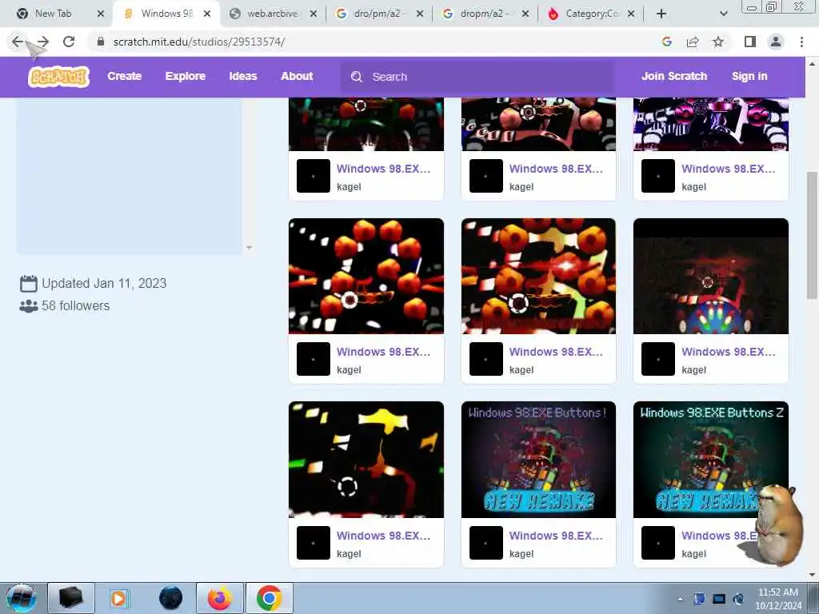Screen dimensions: 819x614
Task: Open the Windows 98.EXE Buttons Z thumbnail
Action: pos(711,460)
